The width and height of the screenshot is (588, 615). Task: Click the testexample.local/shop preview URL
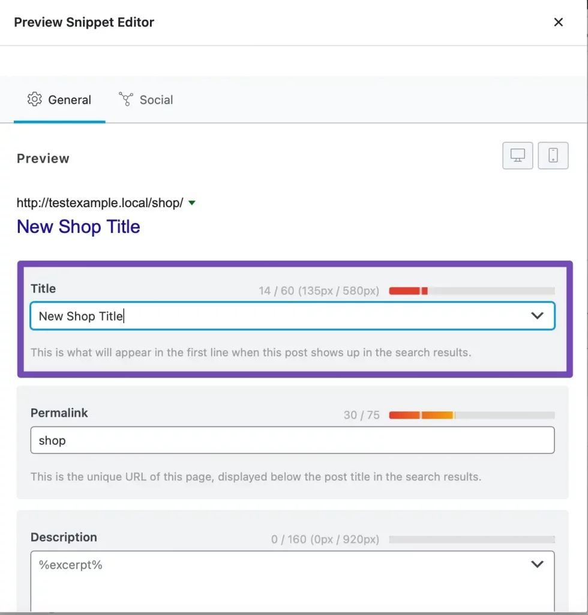pos(100,203)
